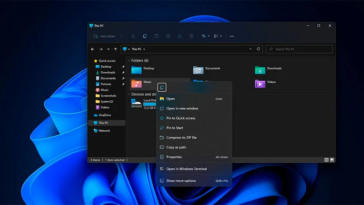Choose Open in Windows Terminal
Image resolution: width=364 pixels, height=205 pixels.
pyautogui.click(x=194, y=169)
